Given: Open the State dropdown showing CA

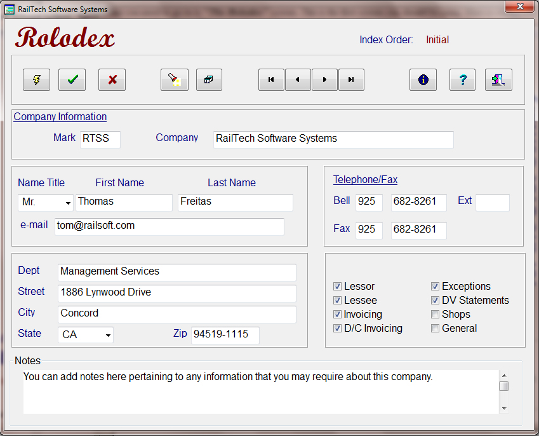Looking at the screenshot, I should [108, 335].
